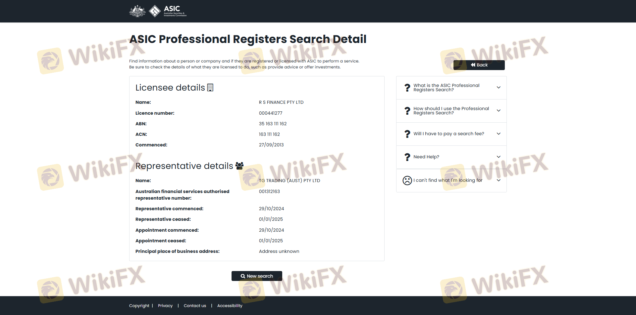Start a New search
The image size is (636, 315).
[x=257, y=276]
